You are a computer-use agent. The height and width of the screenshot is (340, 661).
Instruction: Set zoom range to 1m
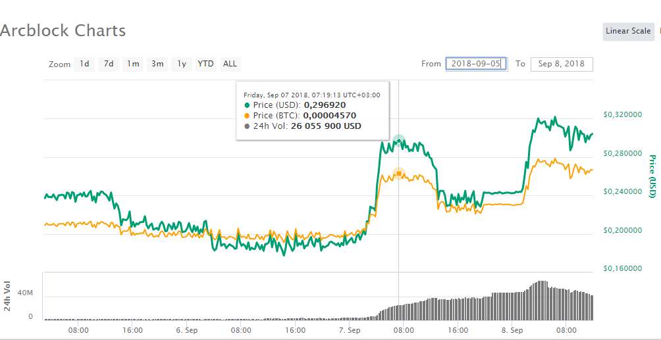pyautogui.click(x=133, y=64)
